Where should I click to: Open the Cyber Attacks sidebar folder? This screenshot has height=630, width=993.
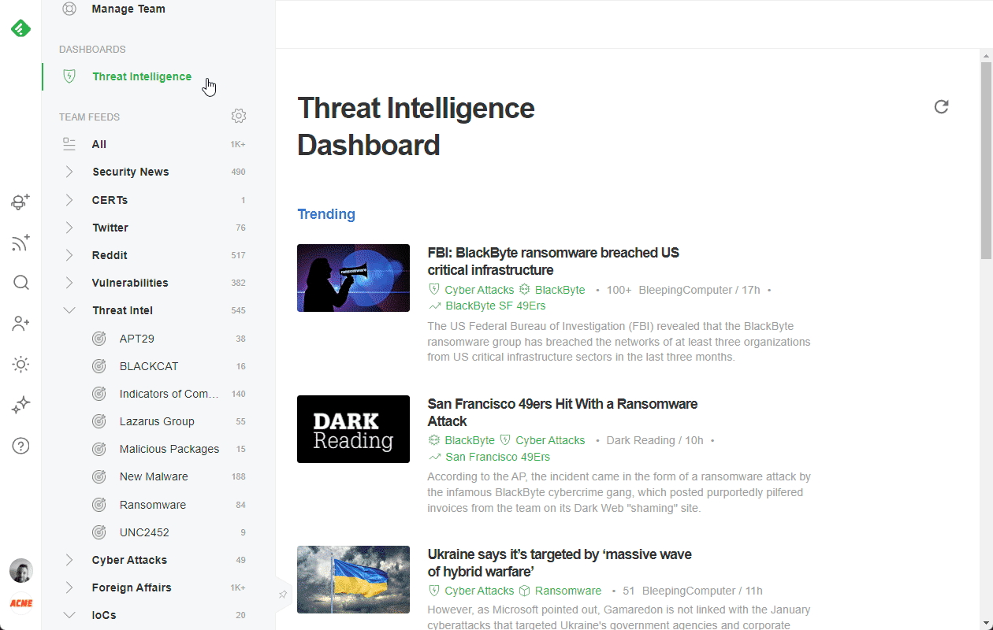pos(129,560)
